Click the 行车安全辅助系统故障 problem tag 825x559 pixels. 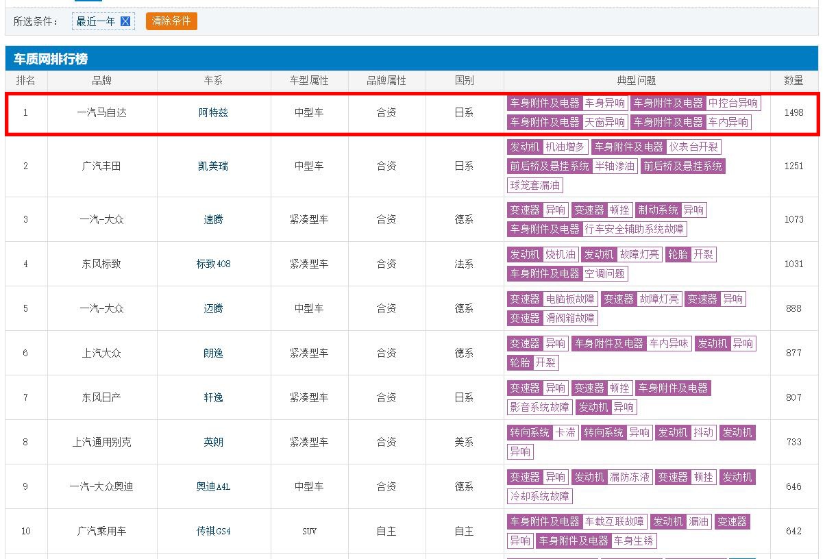click(635, 229)
